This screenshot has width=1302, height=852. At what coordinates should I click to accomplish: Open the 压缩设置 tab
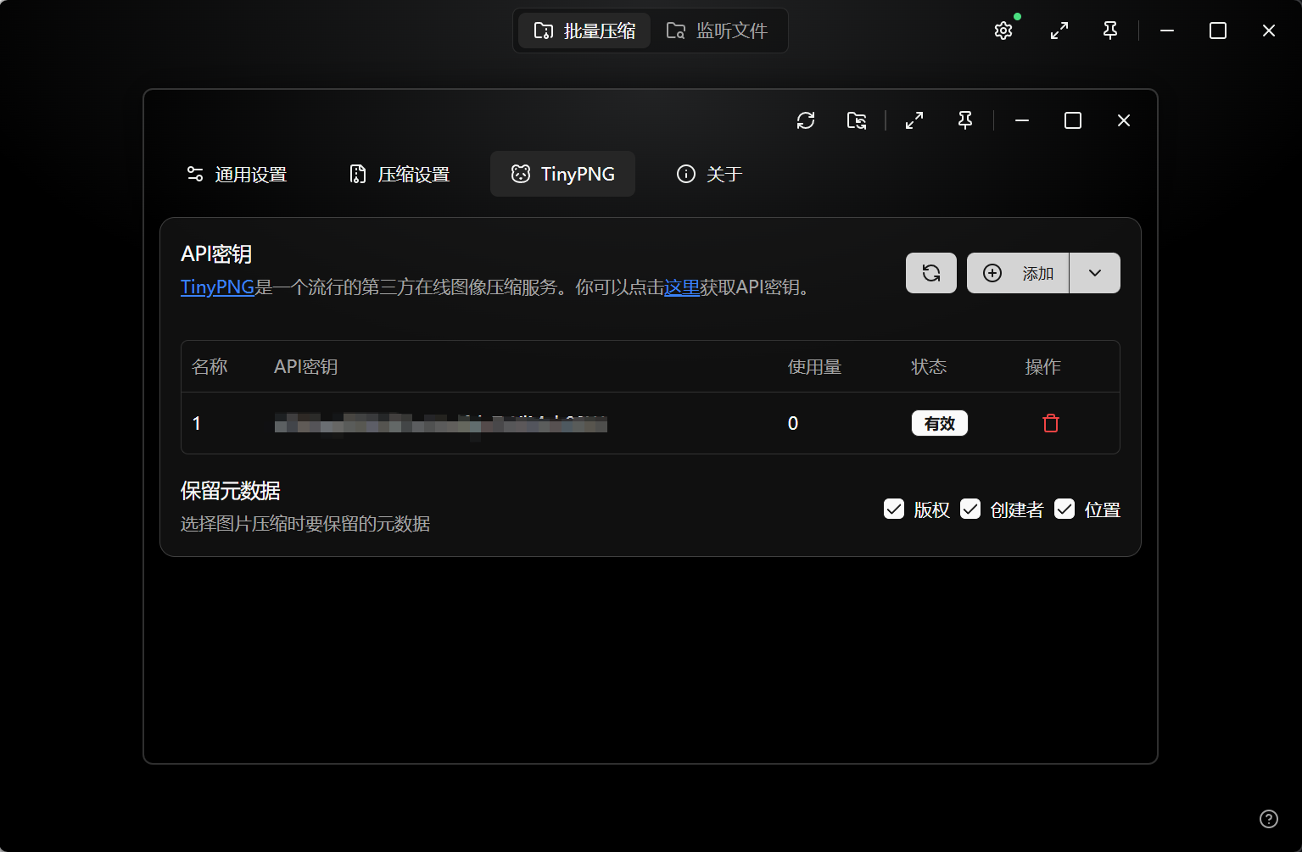pos(400,174)
